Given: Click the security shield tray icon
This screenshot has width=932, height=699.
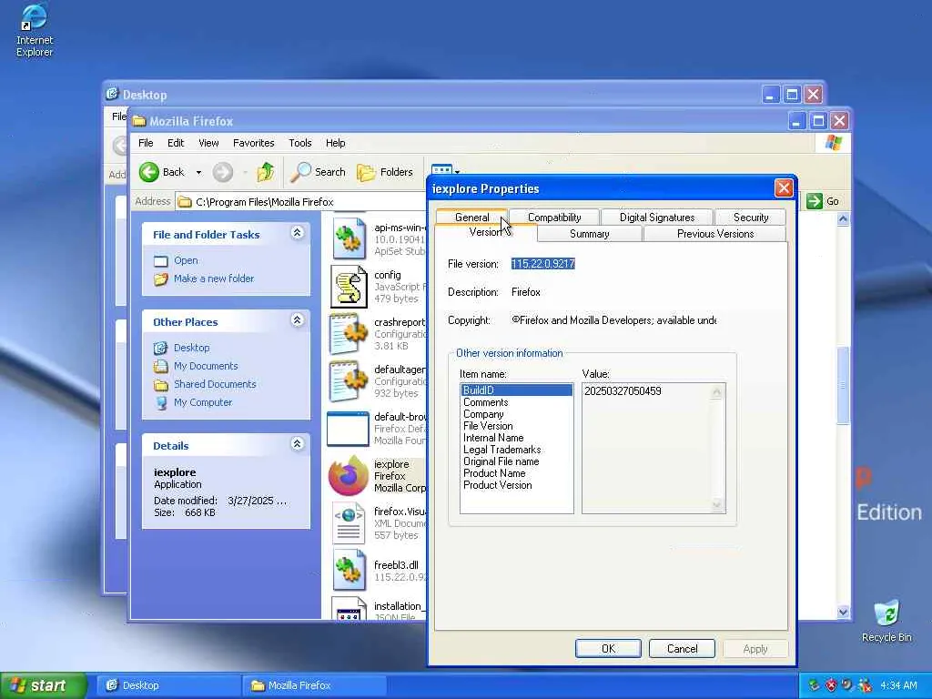Looking at the screenshot, I should coord(831,685).
